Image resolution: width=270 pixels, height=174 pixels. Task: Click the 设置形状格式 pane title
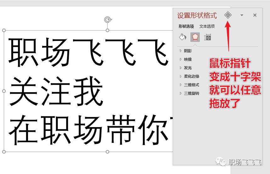(197, 15)
